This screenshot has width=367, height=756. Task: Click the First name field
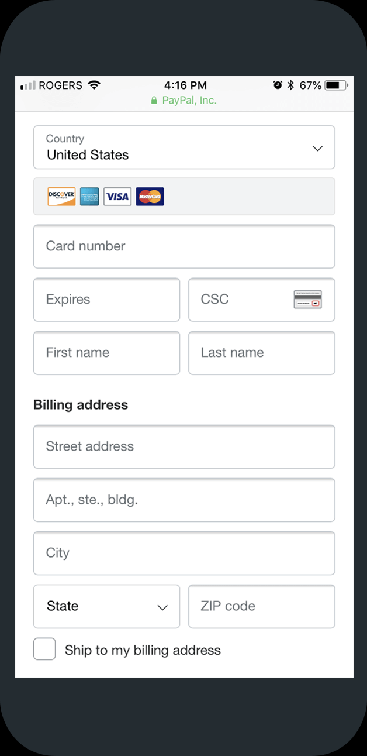tap(106, 353)
